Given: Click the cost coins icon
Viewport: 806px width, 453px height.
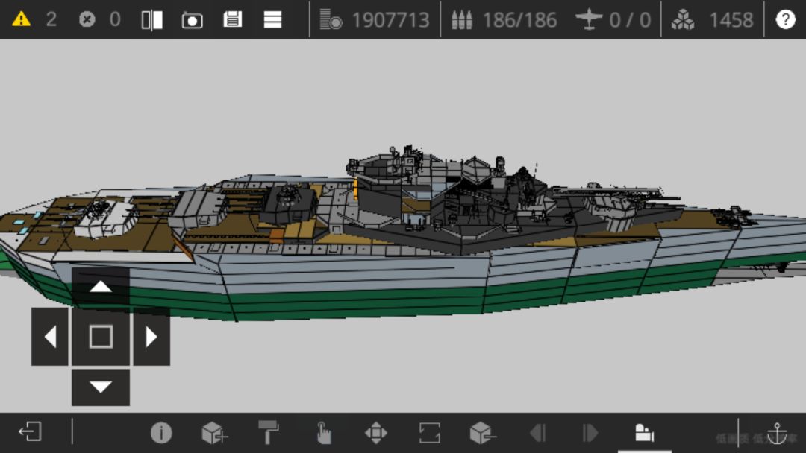Looking at the screenshot, I should 331,19.
